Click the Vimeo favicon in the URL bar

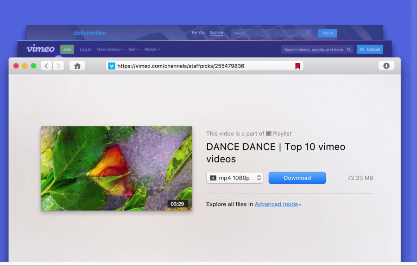(111, 66)
